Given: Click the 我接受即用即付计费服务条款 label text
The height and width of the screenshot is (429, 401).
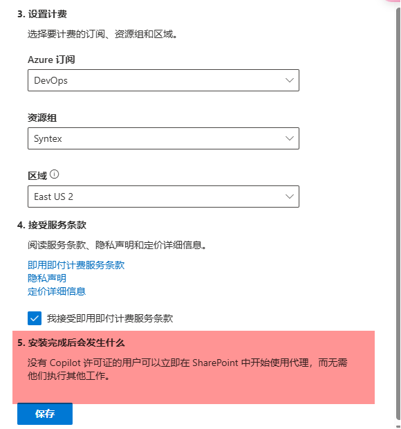Looking at the screenshot, I should coord(110,318).
